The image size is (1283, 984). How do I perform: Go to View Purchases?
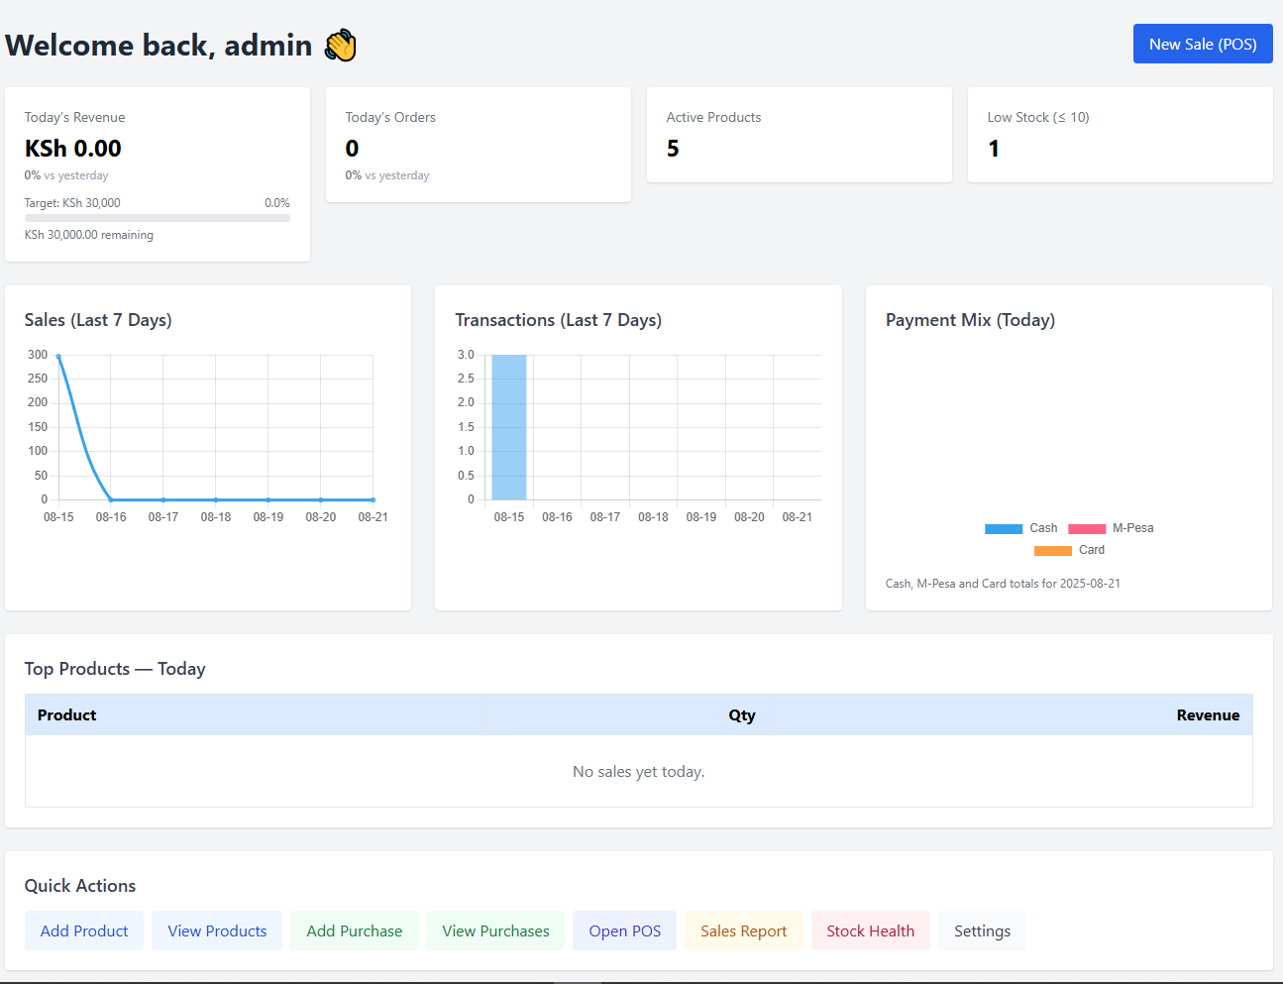[x=495, y=930]
